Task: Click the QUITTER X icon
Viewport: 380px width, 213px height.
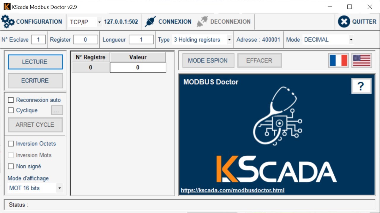Action: pos(344,22)
